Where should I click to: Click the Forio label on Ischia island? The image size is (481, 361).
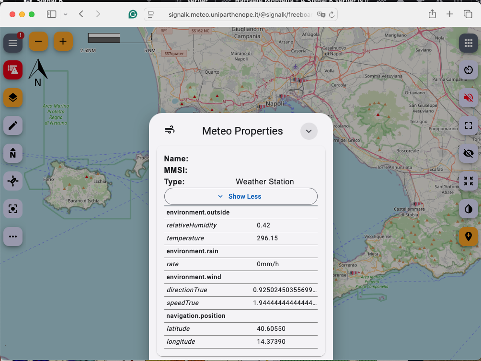point(48,179)
